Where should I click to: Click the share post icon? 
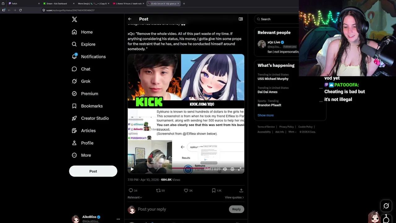coord(241,190)
